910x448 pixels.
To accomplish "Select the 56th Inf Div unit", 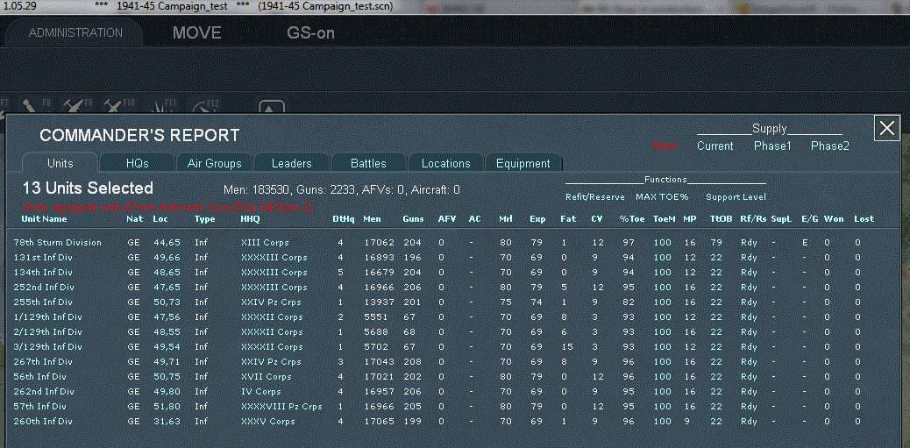I will tap(40, 376).
